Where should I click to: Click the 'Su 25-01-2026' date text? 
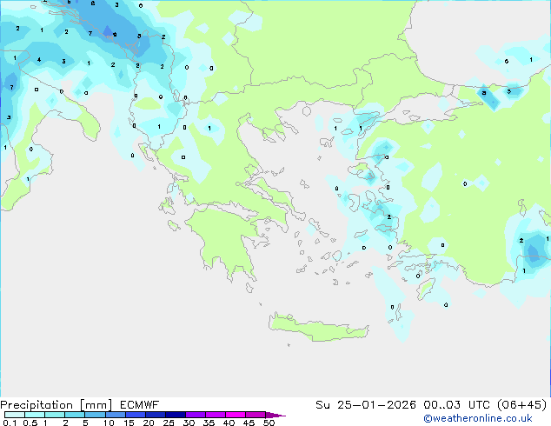tap(366, 405)
